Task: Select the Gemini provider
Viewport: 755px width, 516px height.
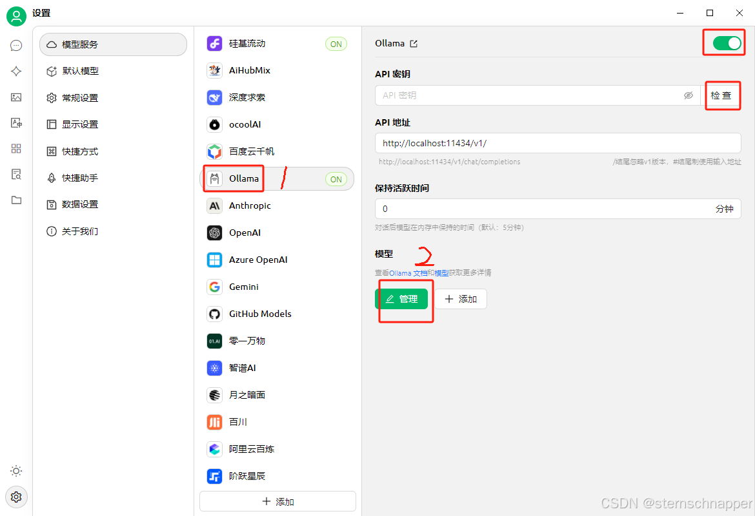Action: click(277, 287)
